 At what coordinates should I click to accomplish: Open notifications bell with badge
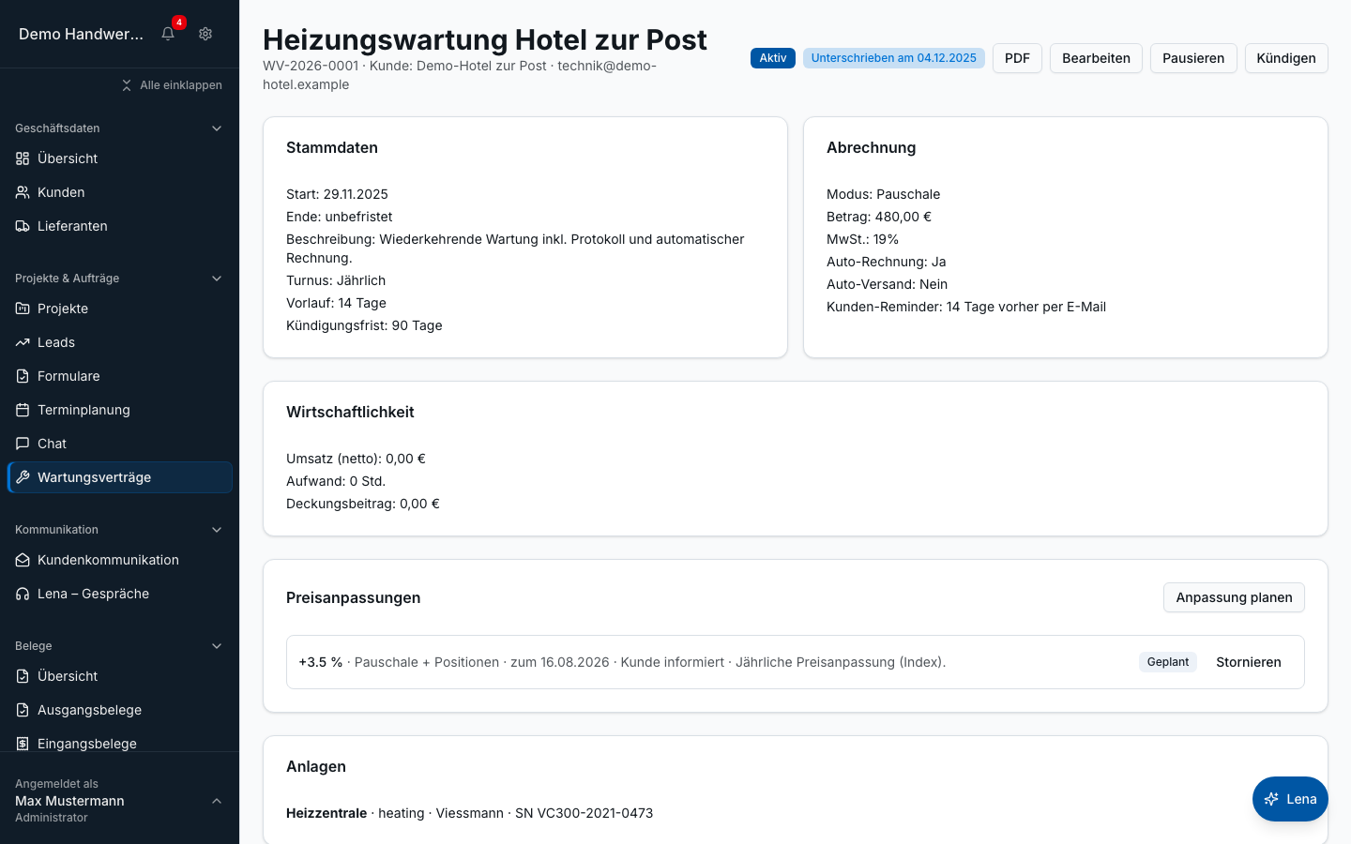point(168,34)
